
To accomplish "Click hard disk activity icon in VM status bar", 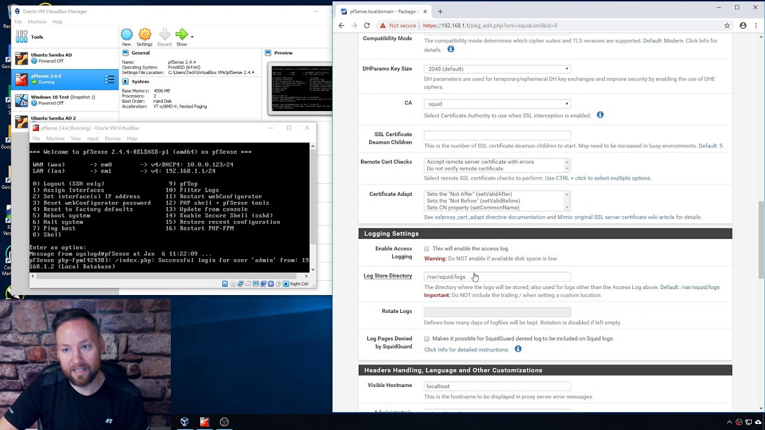I will 225,284.
